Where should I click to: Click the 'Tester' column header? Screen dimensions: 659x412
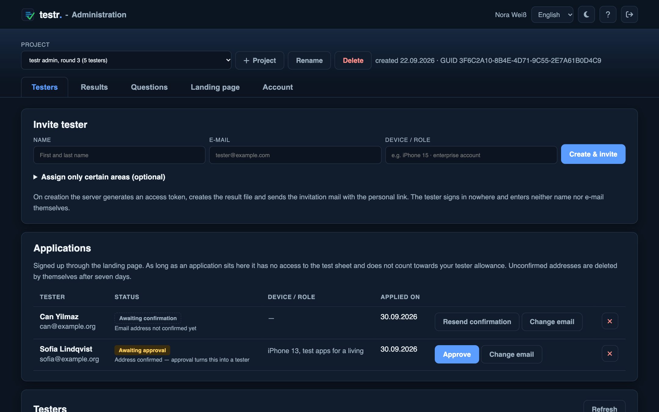(52, 297)
